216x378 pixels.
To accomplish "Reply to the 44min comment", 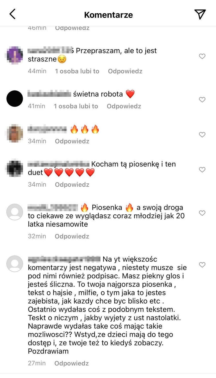I will pyautogui.click(x=125, y=71).
